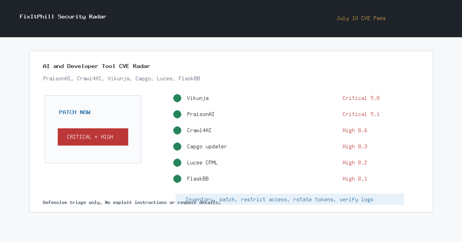
Task: Click the Critical 9.8 severity score
Action: [361, 98]
